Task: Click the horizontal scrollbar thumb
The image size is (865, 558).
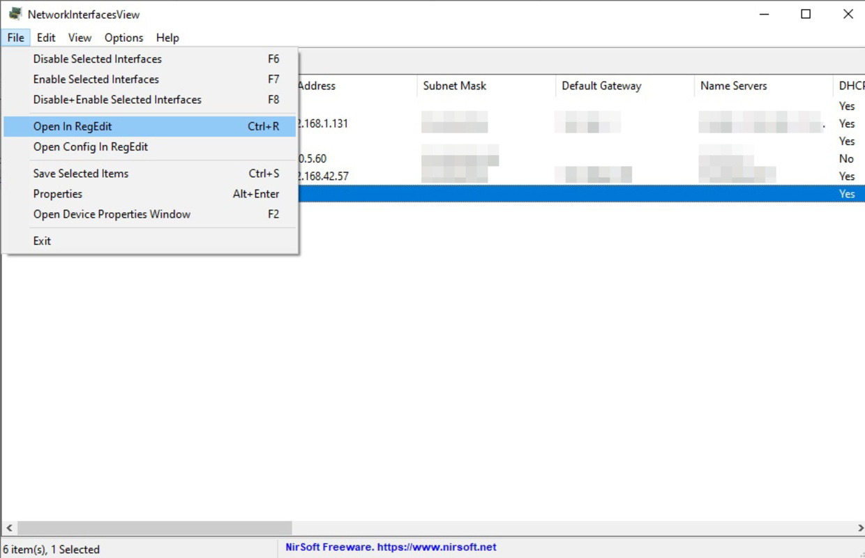Action: pos(155,528)
